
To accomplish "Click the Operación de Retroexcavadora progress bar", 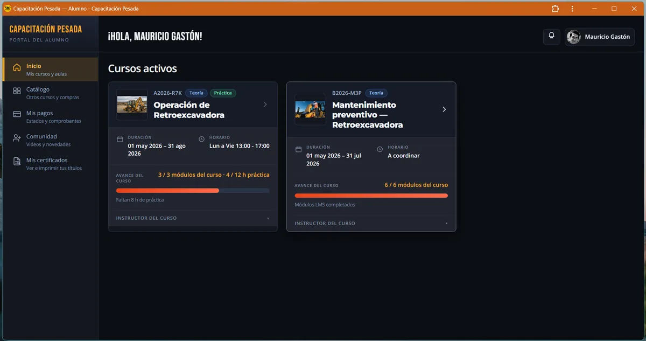I will [193, 191].
